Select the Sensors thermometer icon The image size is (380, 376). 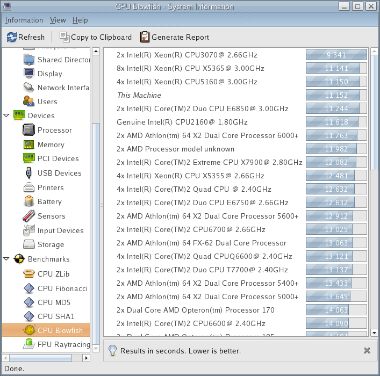coord(29,216)
